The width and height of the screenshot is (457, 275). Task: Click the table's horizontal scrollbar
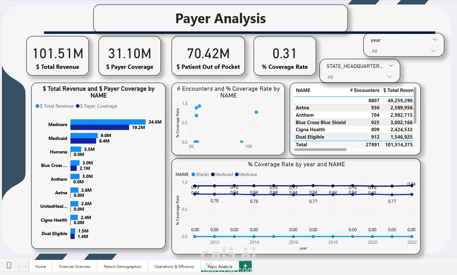[321, 150]
